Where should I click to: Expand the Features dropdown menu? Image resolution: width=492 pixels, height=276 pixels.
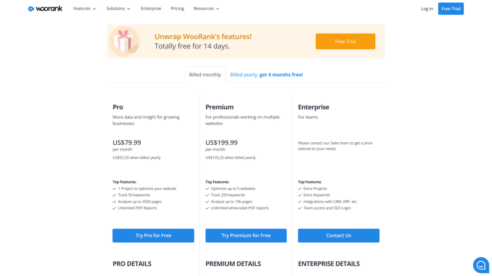(x=85, y=9)
